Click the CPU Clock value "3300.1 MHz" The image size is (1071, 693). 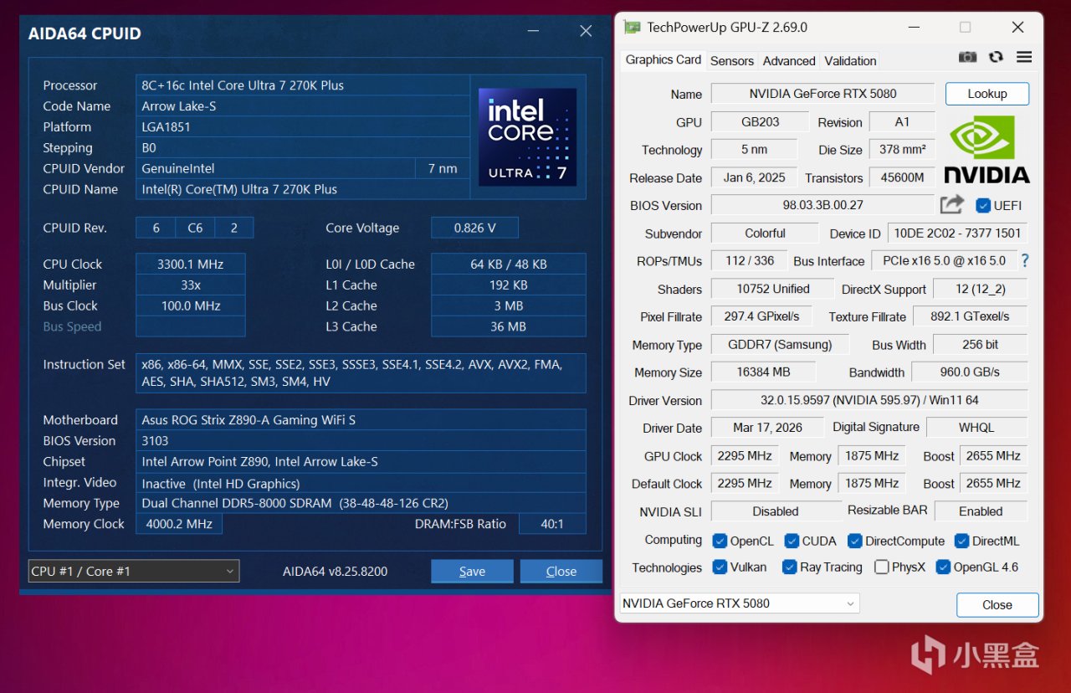191,264
